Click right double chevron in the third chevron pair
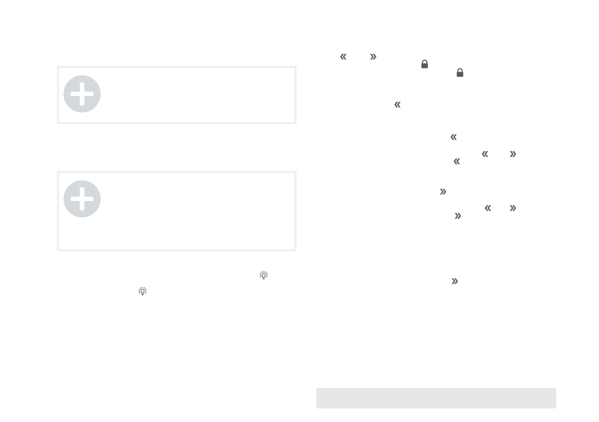The image size is (599, 422). click(x=512, y=208)
